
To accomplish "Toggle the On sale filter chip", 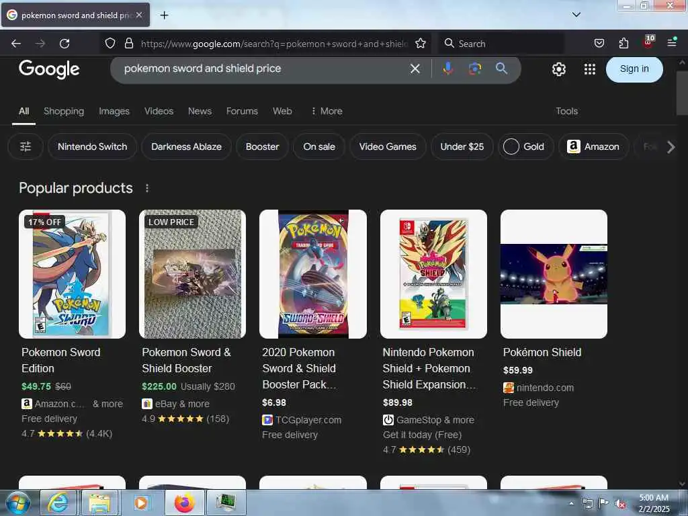I will point(319,146).
